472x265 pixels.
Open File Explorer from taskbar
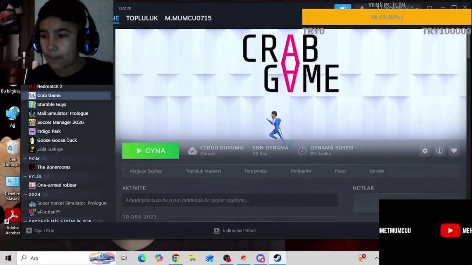[193, 258]
